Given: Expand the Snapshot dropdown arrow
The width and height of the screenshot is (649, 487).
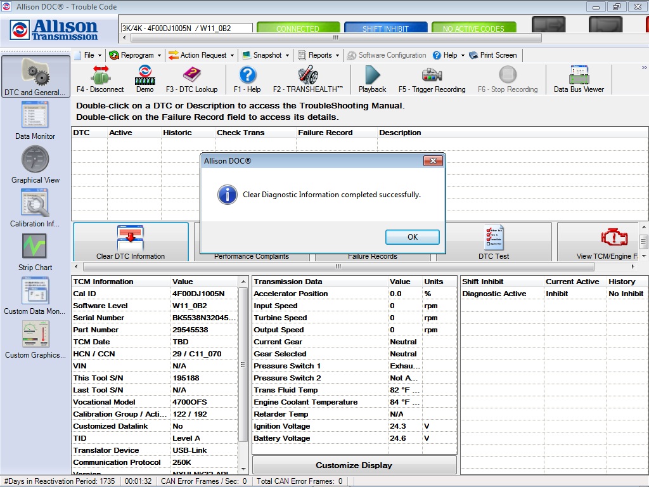Looking at the screenshot, I should click(x=287, y=56).
